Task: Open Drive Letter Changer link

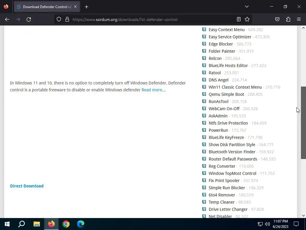Action: [x=228, y=209]
